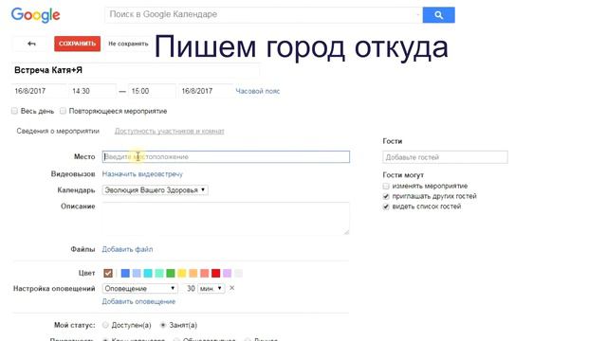Click into the Описание text area
The height and width of the screenshot is (341, 607).
[226, 218]
